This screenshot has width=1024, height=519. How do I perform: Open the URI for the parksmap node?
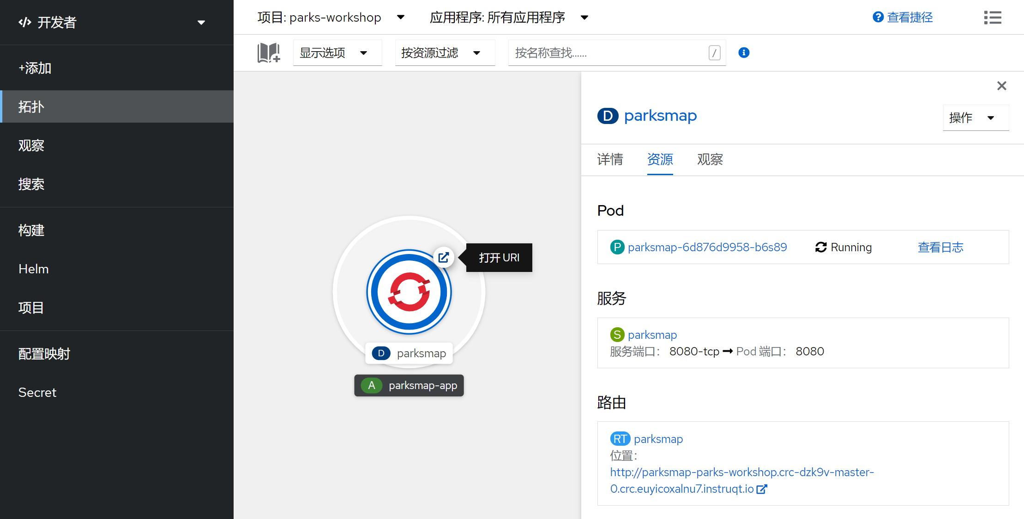point(444,257)
